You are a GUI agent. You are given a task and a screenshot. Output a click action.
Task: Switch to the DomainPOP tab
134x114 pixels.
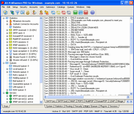101,101
